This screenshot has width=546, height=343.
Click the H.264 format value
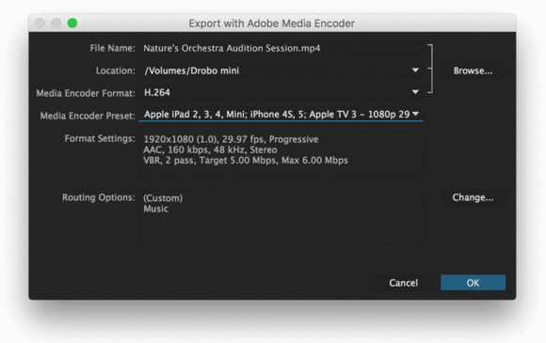pyautogui.click(x=157, y=92)
